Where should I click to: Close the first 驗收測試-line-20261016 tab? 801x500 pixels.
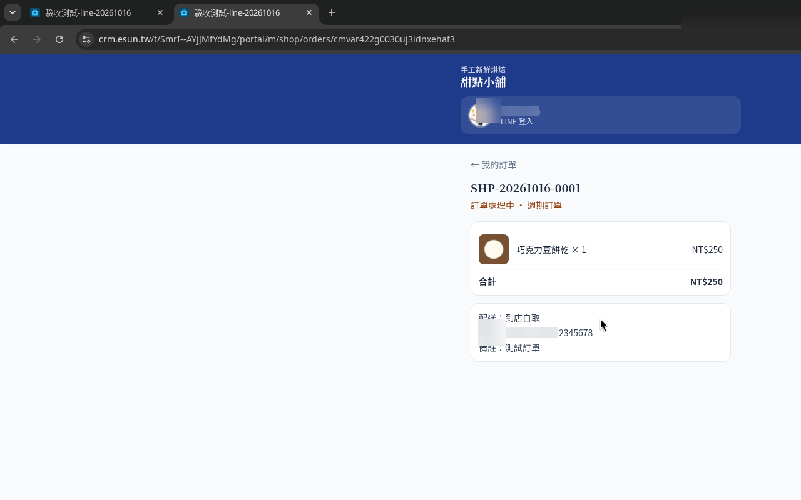160,12
